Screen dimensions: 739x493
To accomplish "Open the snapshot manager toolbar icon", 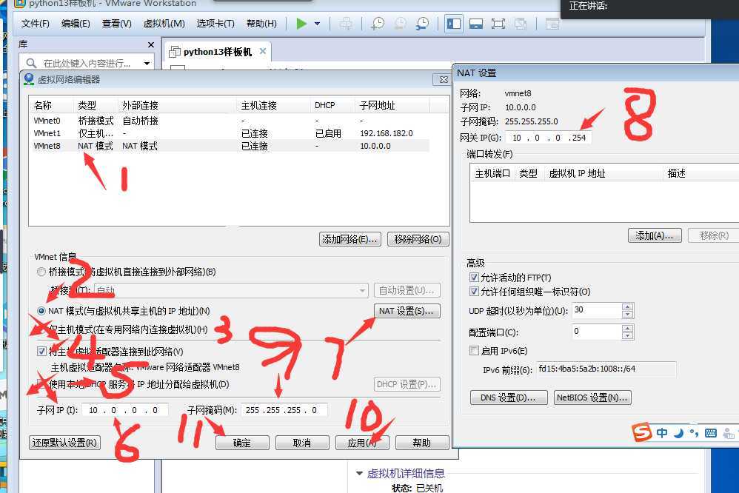I will pyautogui.click(x=422, y=24).
